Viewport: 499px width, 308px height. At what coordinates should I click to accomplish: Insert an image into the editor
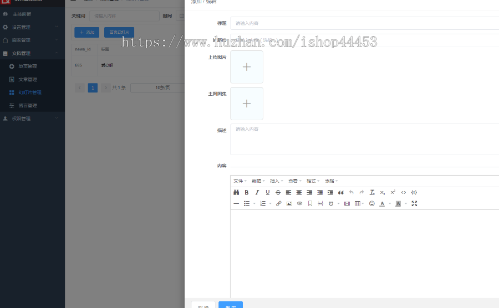point(289,204)
